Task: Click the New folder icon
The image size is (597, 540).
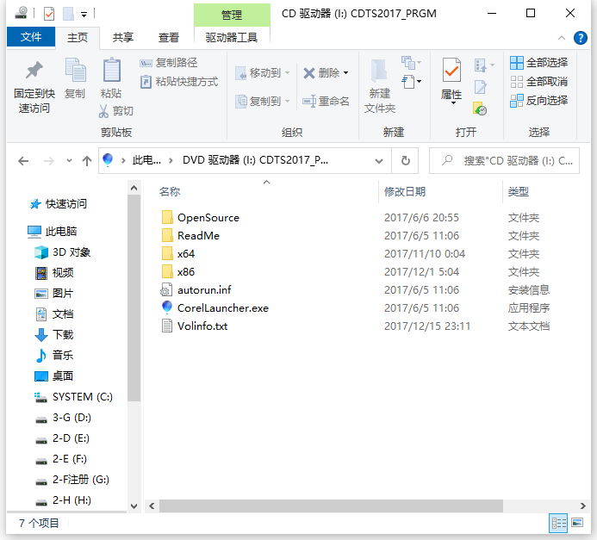Action: coord(379,71)
